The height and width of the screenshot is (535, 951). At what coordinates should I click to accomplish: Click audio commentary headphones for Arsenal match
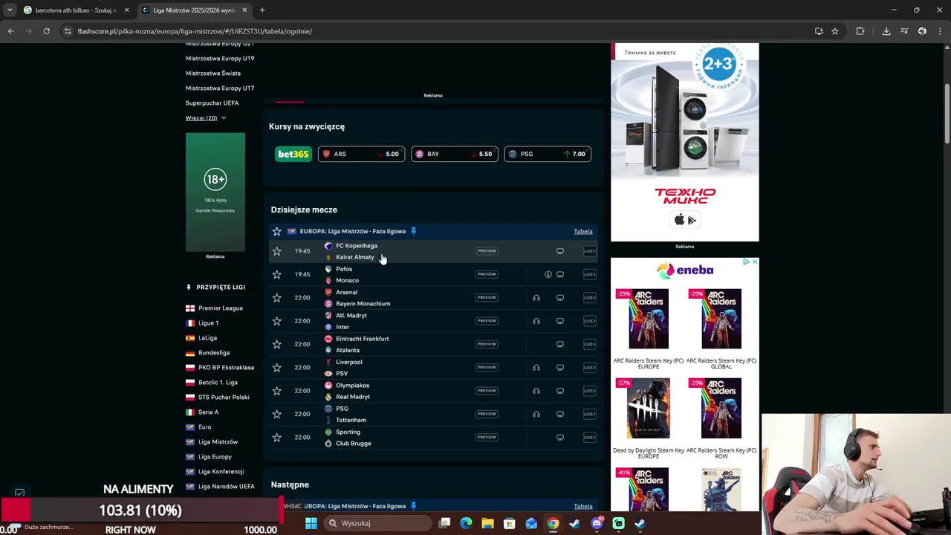536,297
